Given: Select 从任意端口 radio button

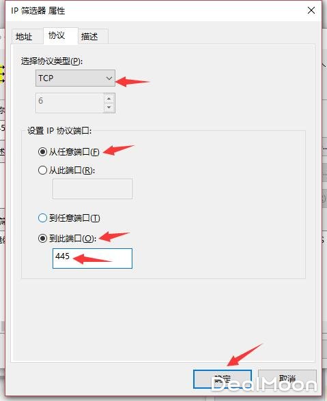Looking at the screenshot, I should (42, 152).
